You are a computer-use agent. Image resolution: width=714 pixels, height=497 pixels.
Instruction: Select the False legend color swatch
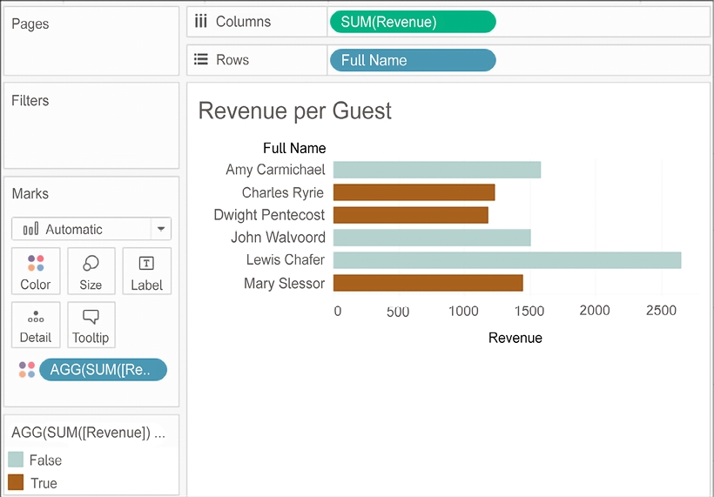tap(16, 460)
